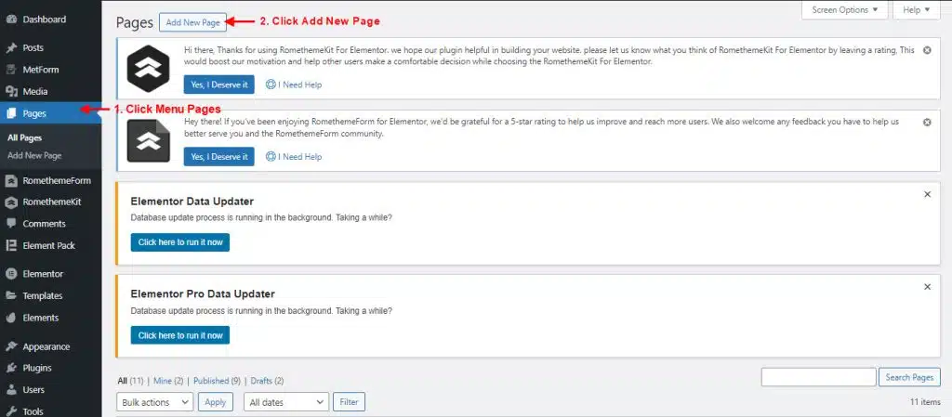Focus the search pages input field
Screen dimensions: 952x417
(x=818, y=377)
